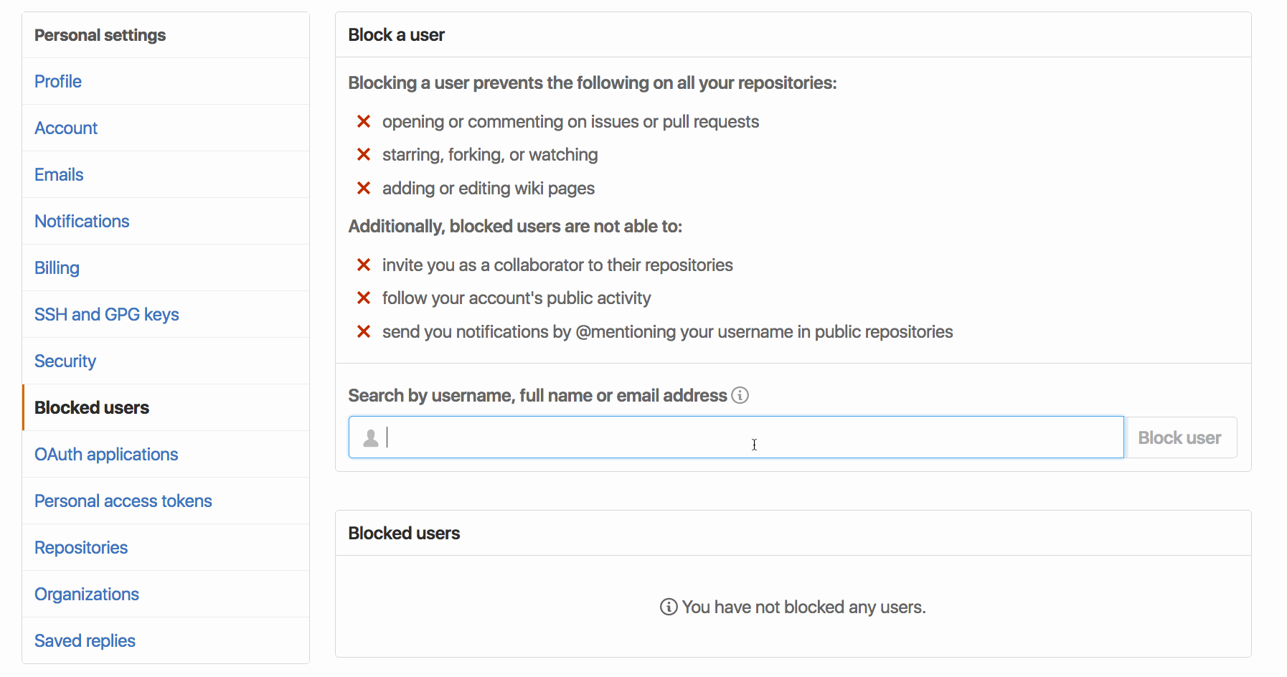Navigate to SSH and GPG keys
Viewport: 1287px width, 677px height.
106,314
